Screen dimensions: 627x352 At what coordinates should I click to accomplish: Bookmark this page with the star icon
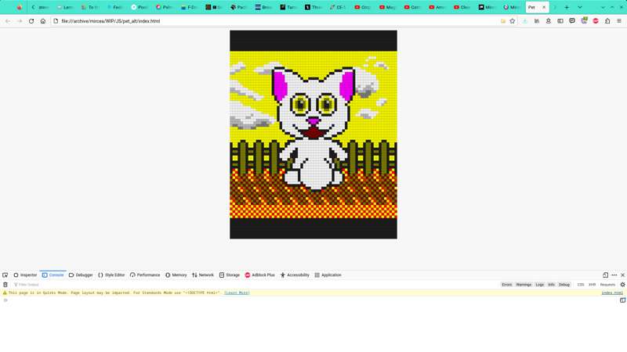click(x=513, y=21)
